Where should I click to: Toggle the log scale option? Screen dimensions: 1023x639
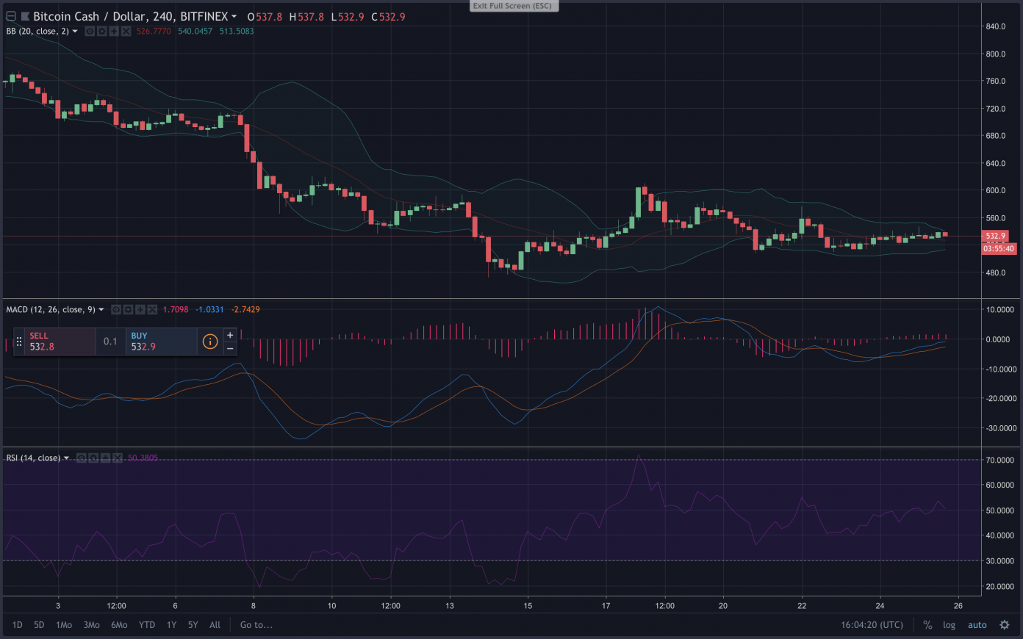950,625
